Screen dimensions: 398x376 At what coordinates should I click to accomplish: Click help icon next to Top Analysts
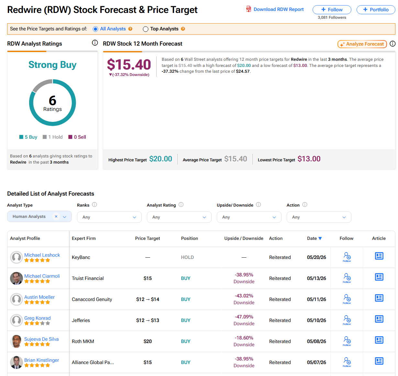[x=183, y=29]
